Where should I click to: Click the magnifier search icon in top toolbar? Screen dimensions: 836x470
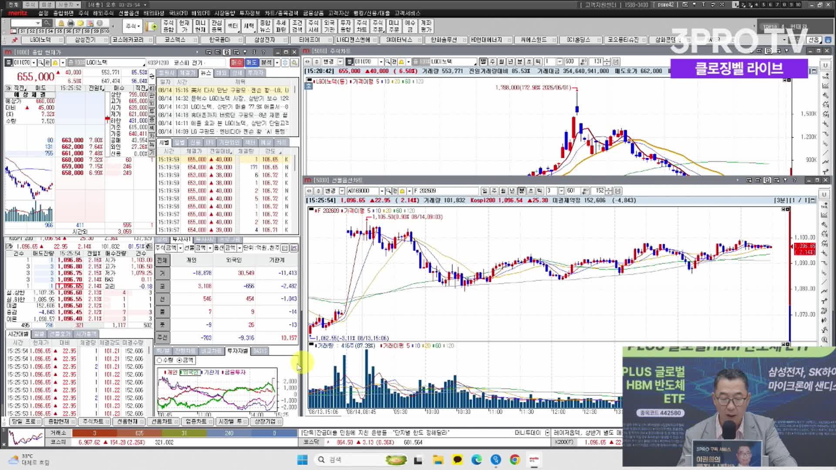pyautogui.click(x=47, y=23)
